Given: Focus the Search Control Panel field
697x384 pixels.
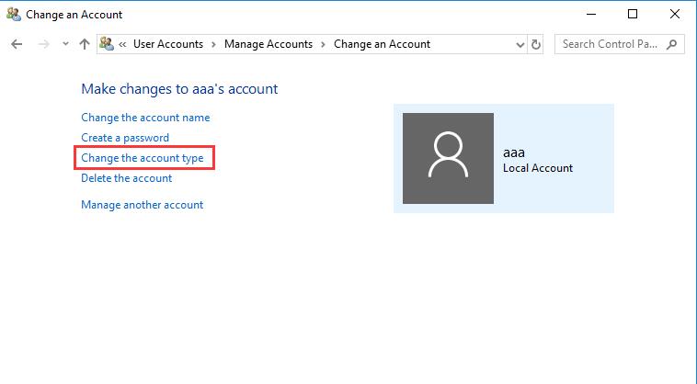Looking at the screenshot, I should coord(620,44).
